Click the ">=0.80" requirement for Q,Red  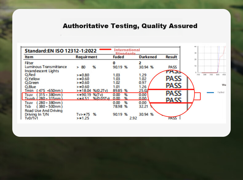(x=83, y=75)
